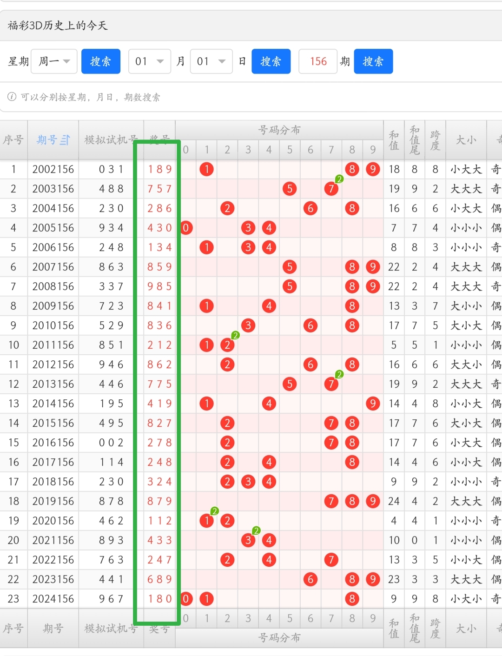Select issue number 2002156
The width and height of the screenshot is (502, 656).
click(53, 169)
